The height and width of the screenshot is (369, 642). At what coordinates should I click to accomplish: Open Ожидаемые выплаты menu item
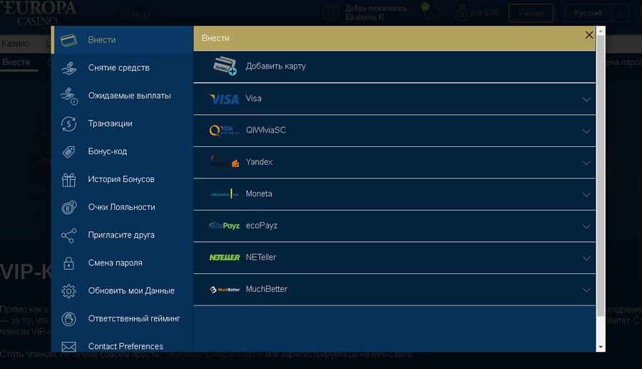pyautogui.click(x=122, y=96)
